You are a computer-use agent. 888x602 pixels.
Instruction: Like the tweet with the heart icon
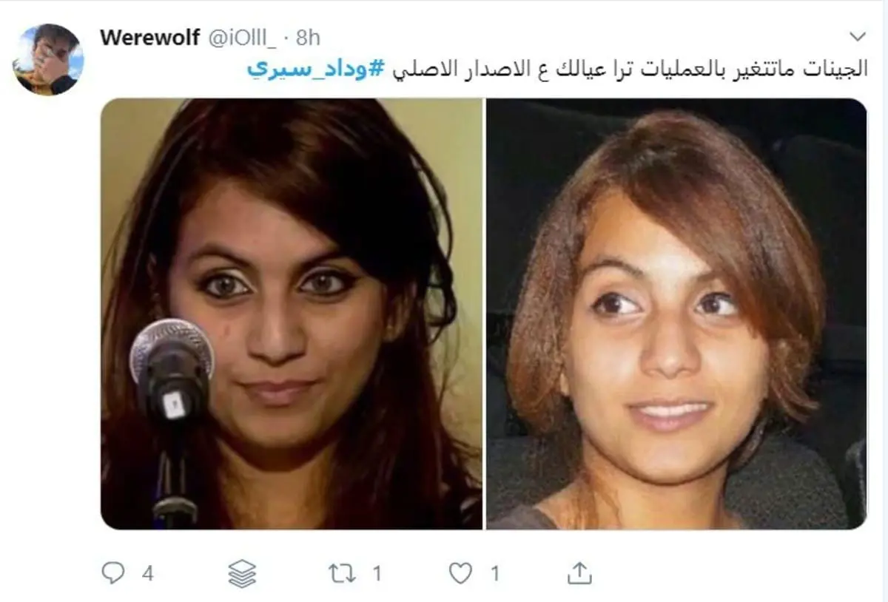pyautogui.click(x=460, y=573)
